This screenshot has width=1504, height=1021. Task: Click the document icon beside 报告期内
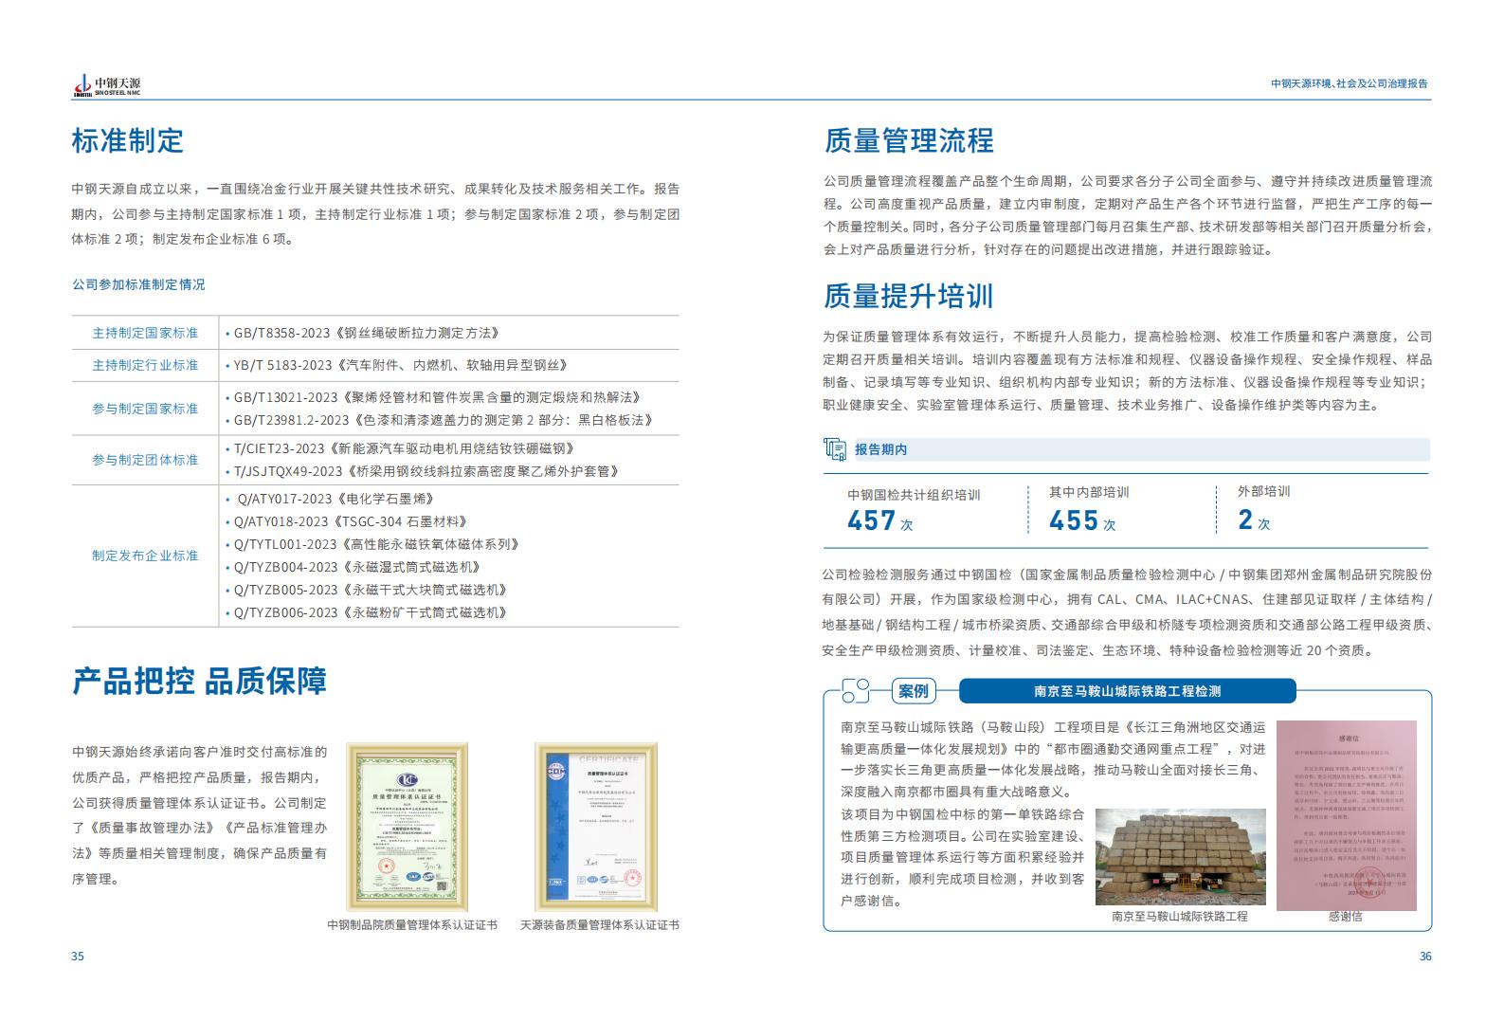click(835, 449)
